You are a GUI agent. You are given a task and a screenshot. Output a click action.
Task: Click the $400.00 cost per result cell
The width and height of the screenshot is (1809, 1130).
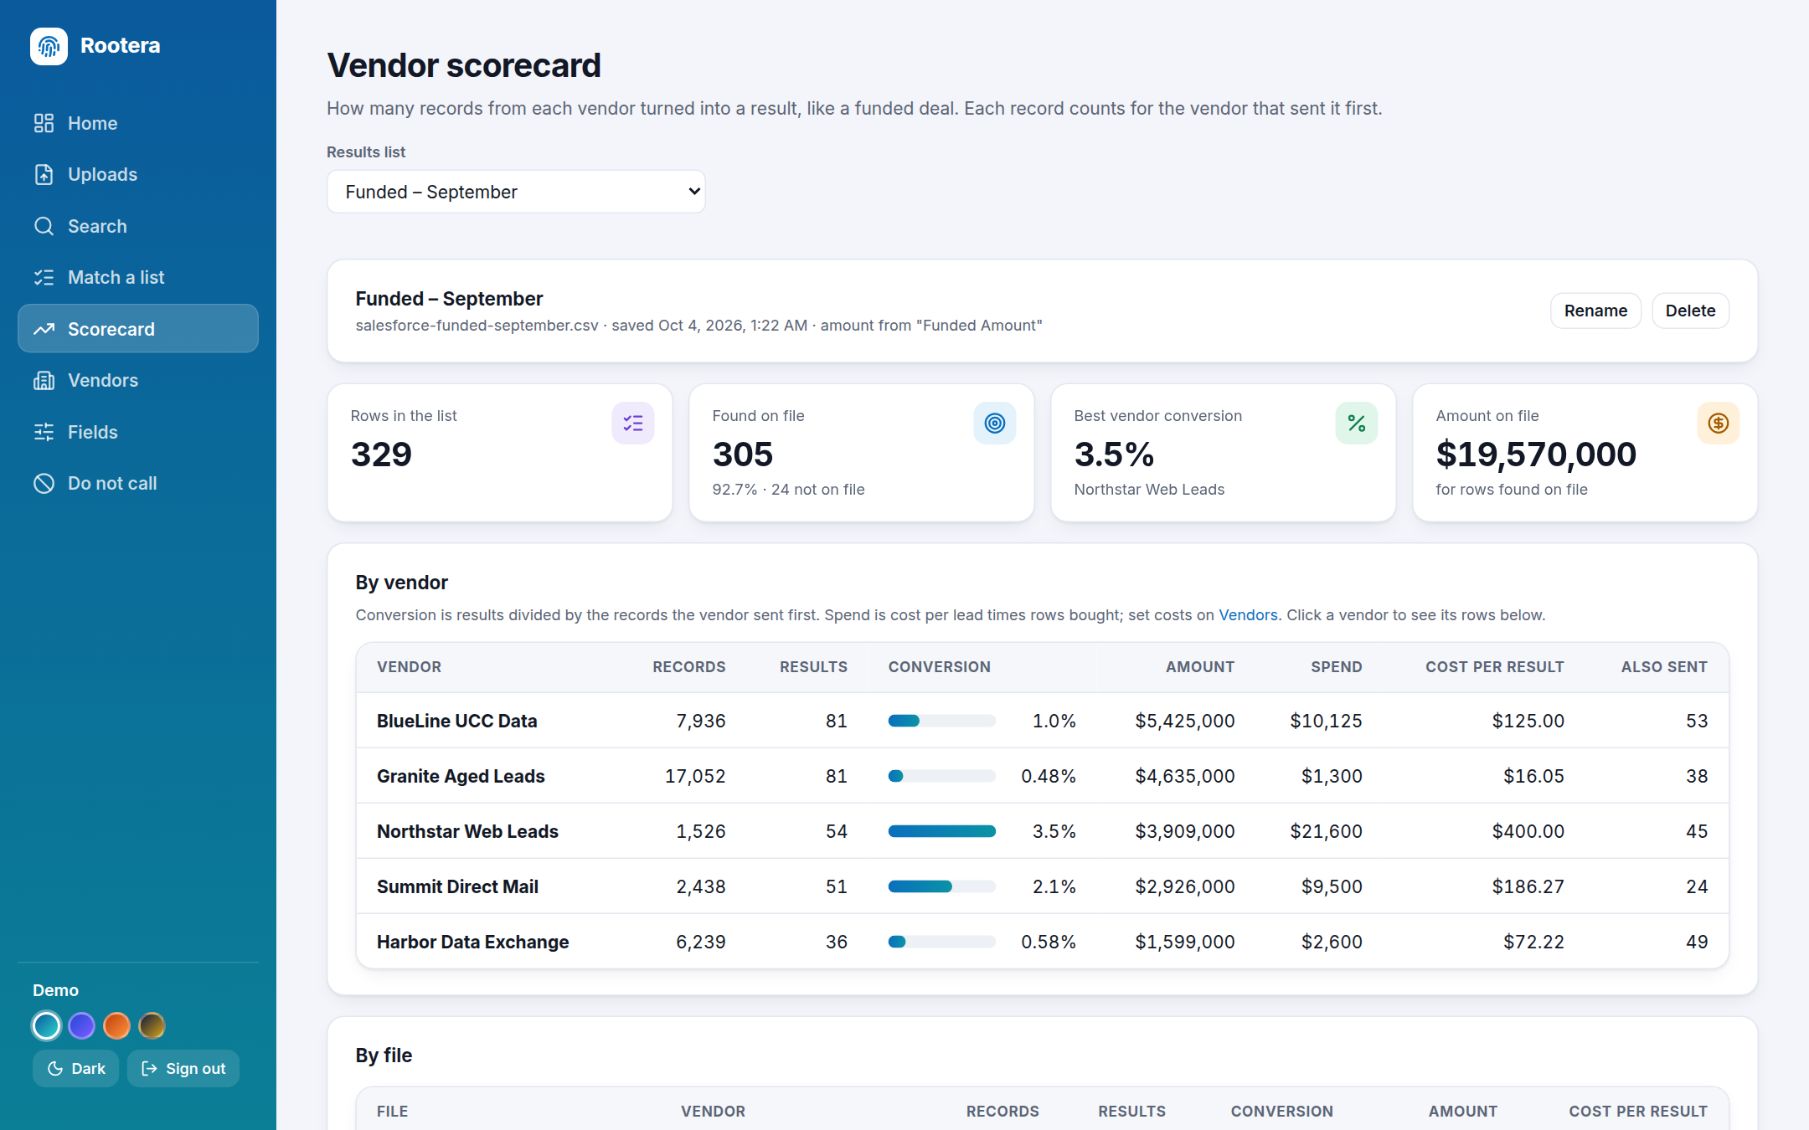coord(1528,831)
